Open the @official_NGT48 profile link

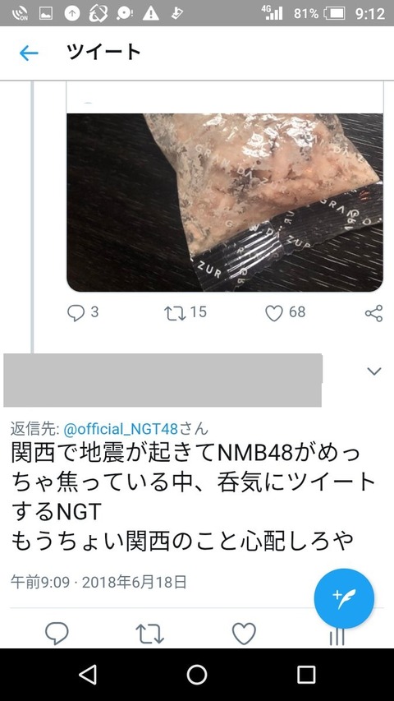point(121,429)
